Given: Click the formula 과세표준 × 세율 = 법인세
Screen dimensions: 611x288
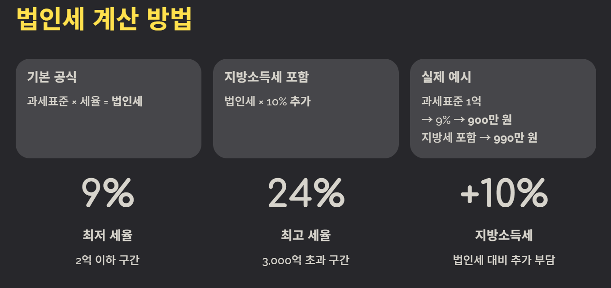Looking at the screenshot, I should [85, 101].
